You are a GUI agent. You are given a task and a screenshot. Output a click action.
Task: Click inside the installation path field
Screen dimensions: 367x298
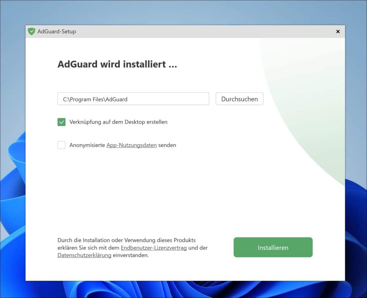click(x=133, y=99)
